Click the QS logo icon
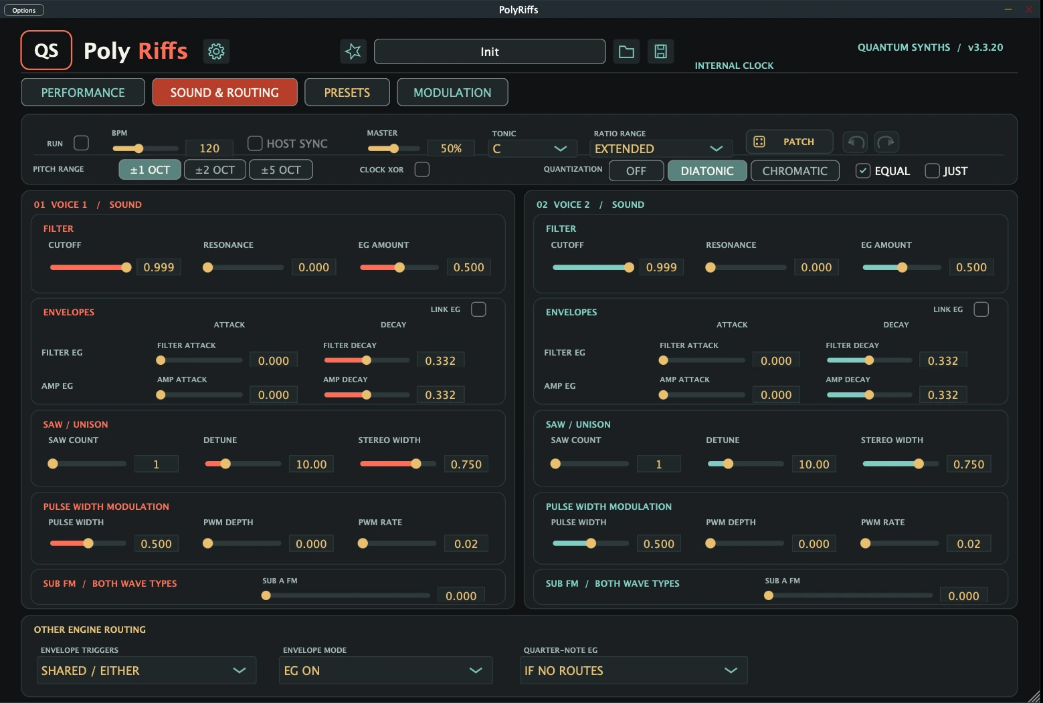Viewport: 1043px width, 703px height. coord(46,51)
